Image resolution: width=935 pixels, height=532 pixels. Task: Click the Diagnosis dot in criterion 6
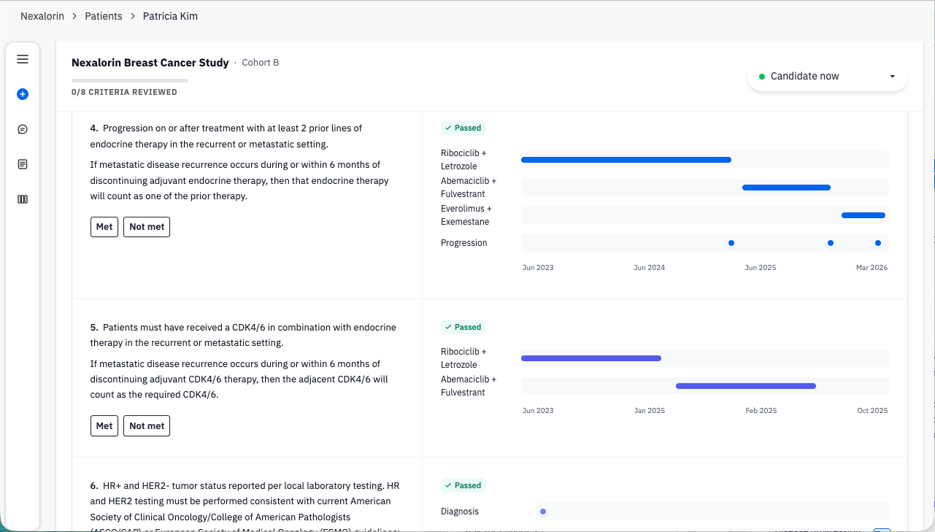pos(543,512)
